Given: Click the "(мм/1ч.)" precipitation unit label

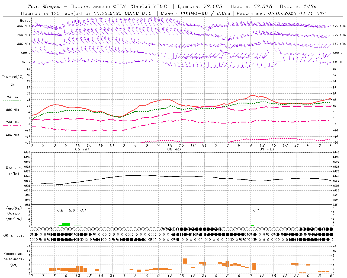Looking at the screenshot, I should pyautogui.click(x=14, y=219).
